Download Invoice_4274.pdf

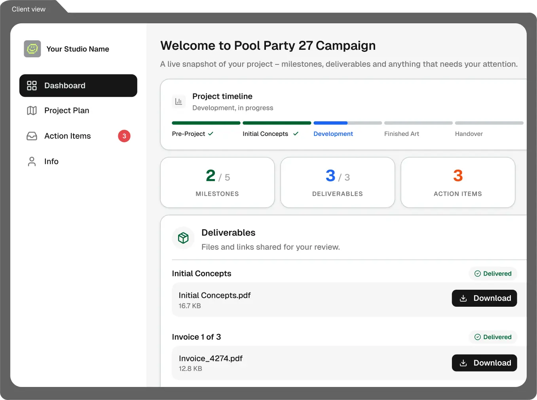(x=484, y=363)
